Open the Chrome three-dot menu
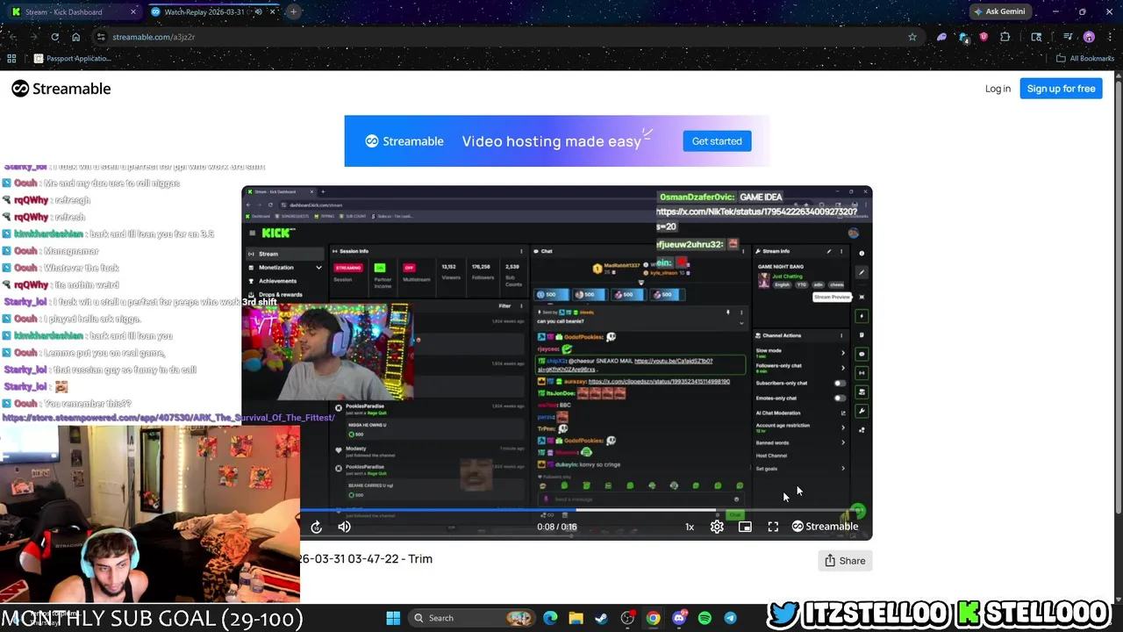This screenshot has width=1123, height=632. click(1110, 37)
